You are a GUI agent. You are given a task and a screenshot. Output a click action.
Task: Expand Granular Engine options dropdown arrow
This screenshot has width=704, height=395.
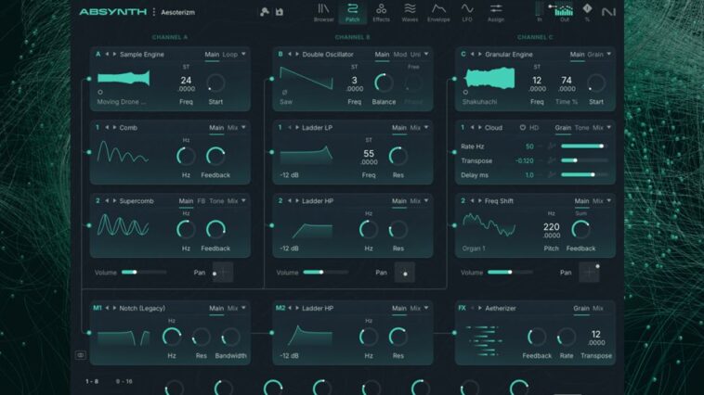point(609,55)
